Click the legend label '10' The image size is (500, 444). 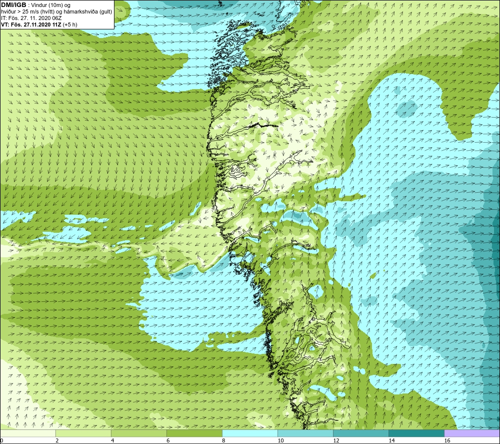click(x=280, y=440)
